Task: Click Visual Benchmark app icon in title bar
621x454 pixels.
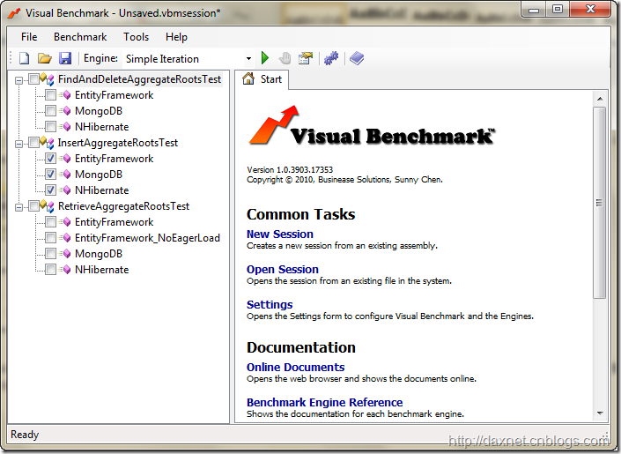Action: [x=14, y=13]
